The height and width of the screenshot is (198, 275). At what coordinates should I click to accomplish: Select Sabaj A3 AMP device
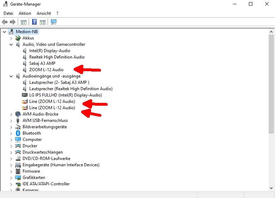(x=42, y=63)
